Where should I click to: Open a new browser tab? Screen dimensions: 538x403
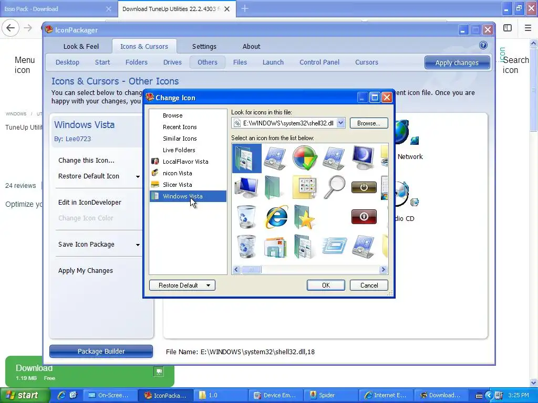pyautogui.click(x=245, y=8)
